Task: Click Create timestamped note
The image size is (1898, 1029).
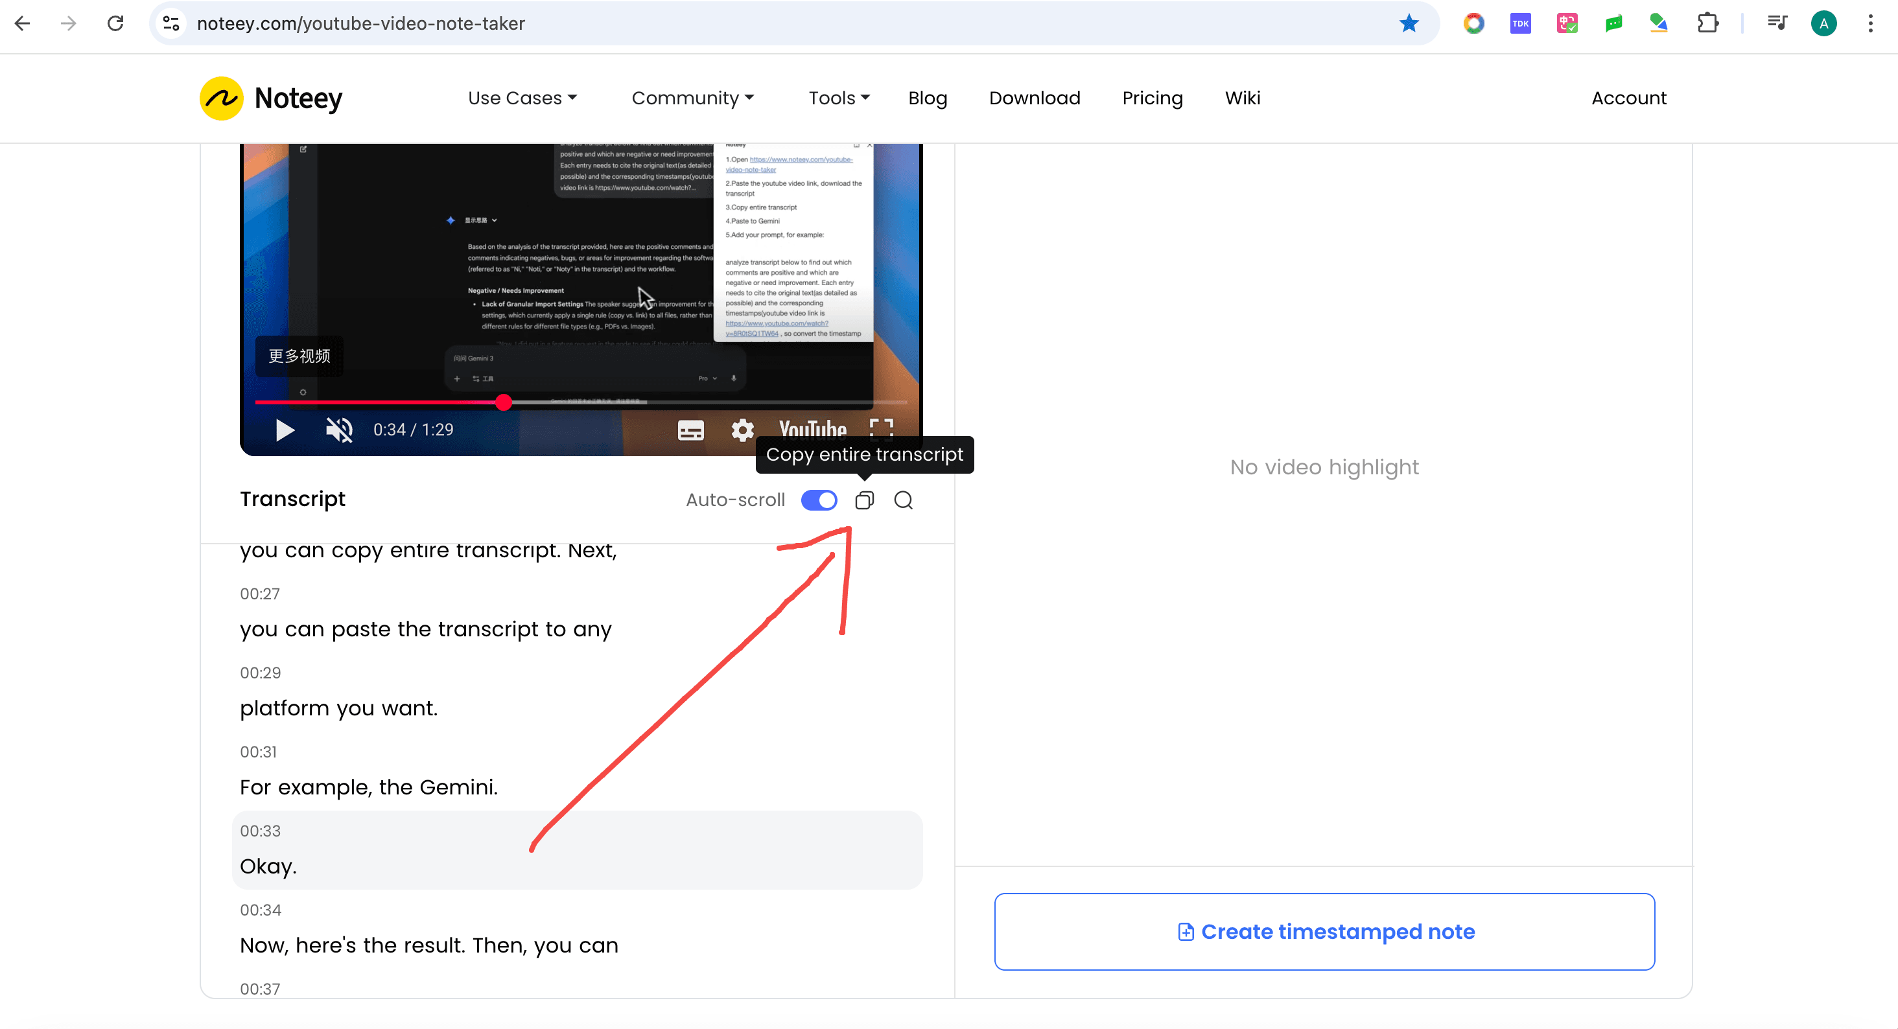Action: (1324, 931)
